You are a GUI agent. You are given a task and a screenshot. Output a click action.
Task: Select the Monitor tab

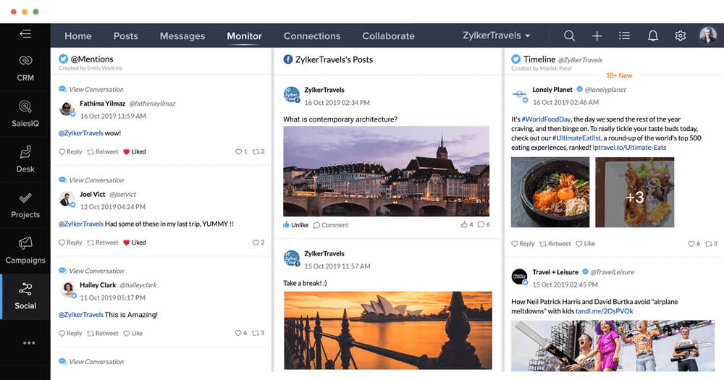point(244,36)
